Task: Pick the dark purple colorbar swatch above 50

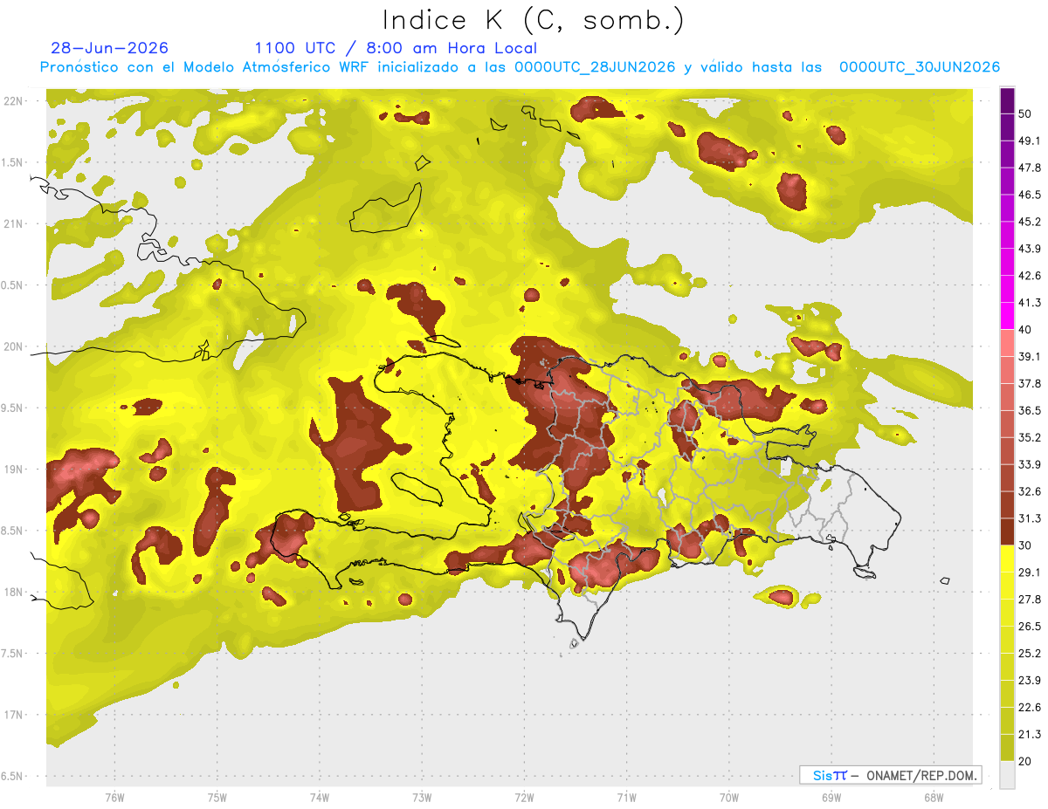Action: coord(1007,100)
